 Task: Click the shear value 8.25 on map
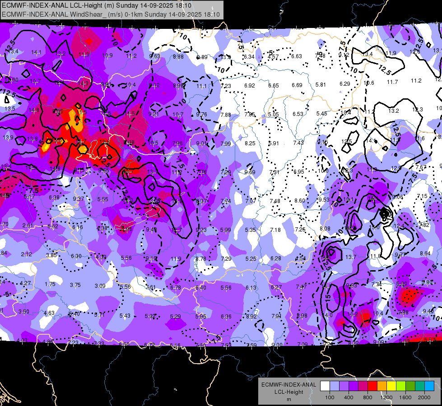tap(250, 143)
